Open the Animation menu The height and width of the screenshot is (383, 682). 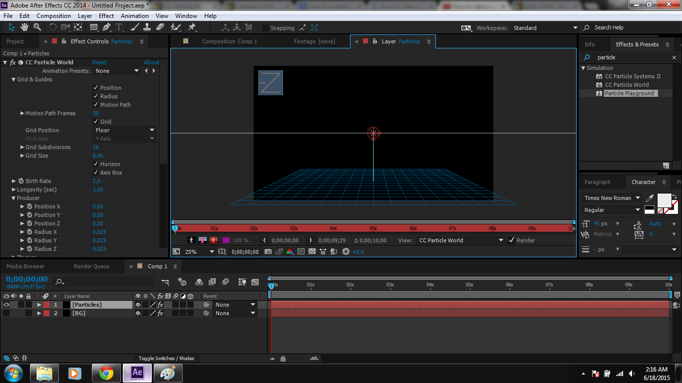[x=135, y=16]
